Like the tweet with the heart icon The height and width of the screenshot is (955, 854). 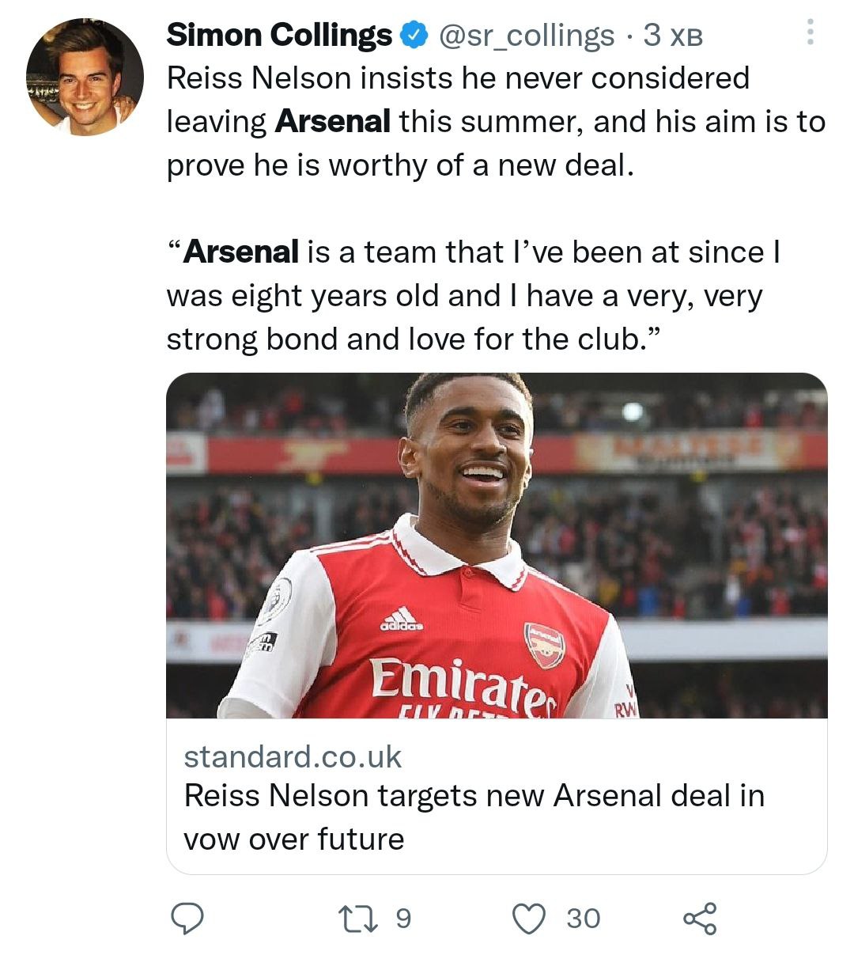(529, 918)
